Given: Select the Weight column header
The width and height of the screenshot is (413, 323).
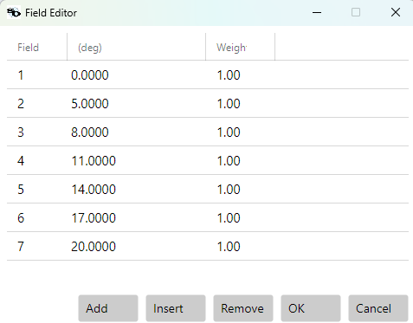Looking at the screenshot, I should click(240, 47).
